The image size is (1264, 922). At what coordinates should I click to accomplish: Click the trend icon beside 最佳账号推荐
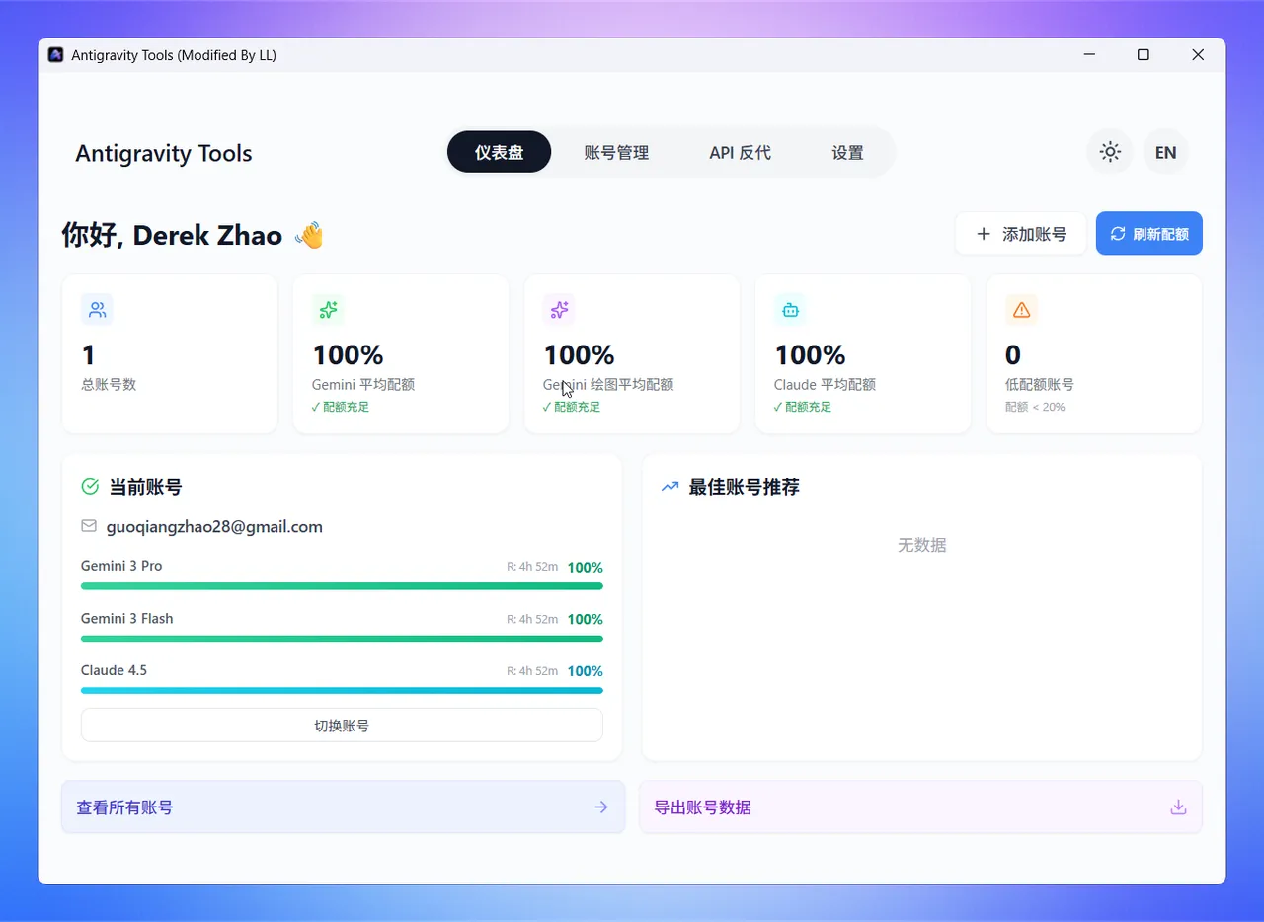click(x=670, y=487)
